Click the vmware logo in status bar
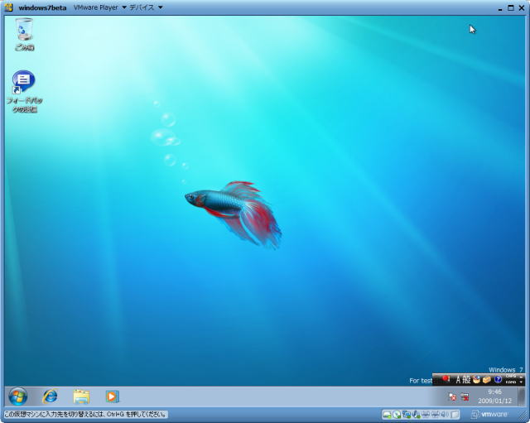This screenshot has width=530, height=423. tap(489, 414)
